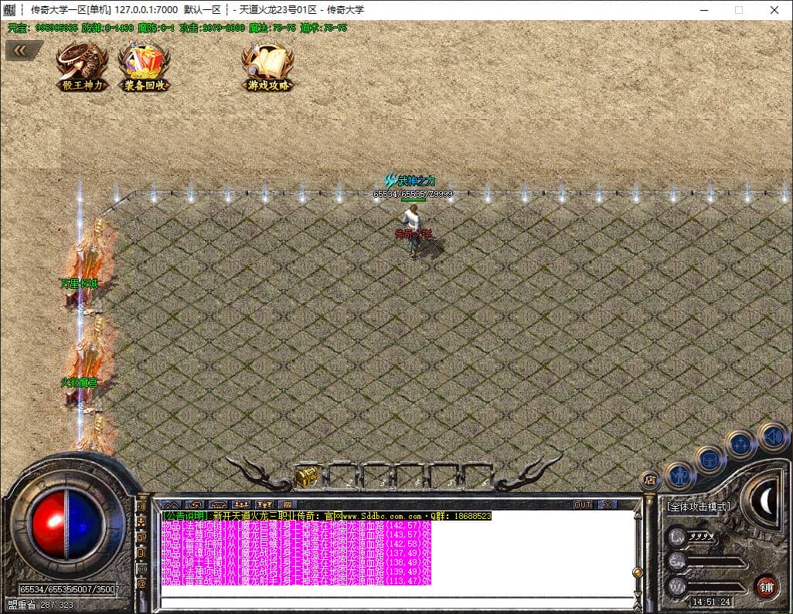Screen dimensions: 793x614
Task: Switch the 全体攻击模式 attack mode label
Action: (699, 507)
